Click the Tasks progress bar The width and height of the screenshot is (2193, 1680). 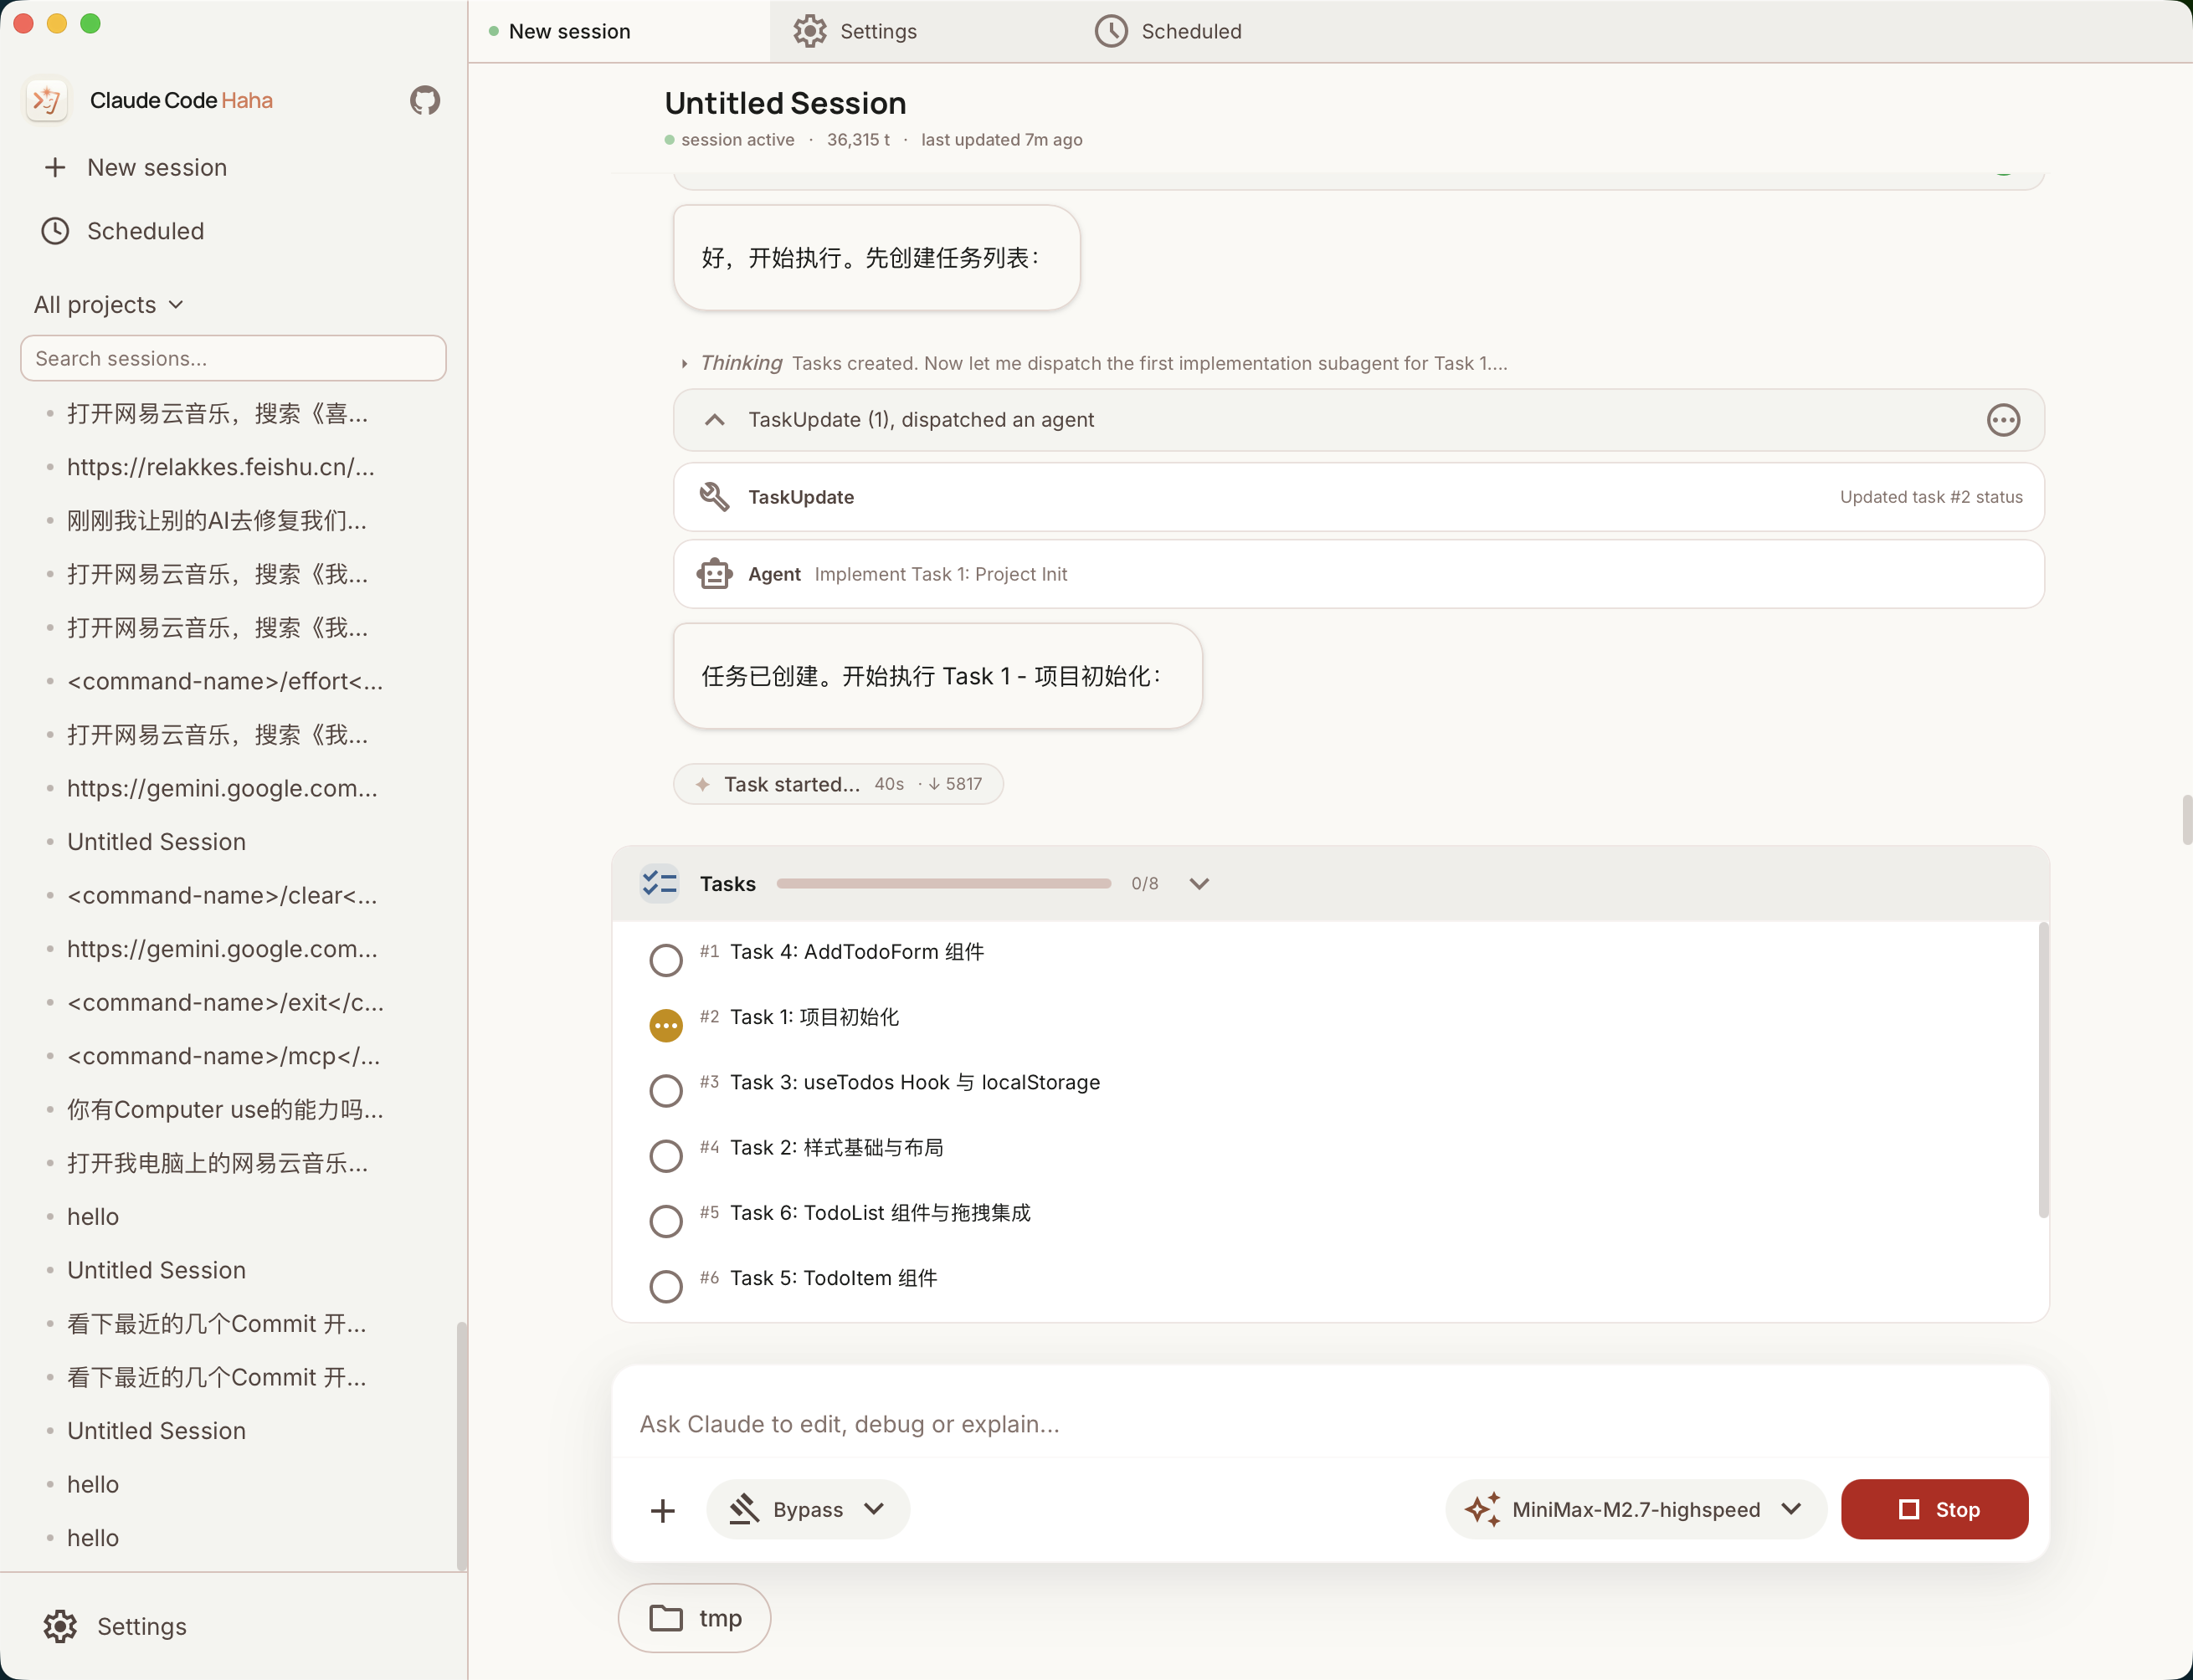click(943, 884)
